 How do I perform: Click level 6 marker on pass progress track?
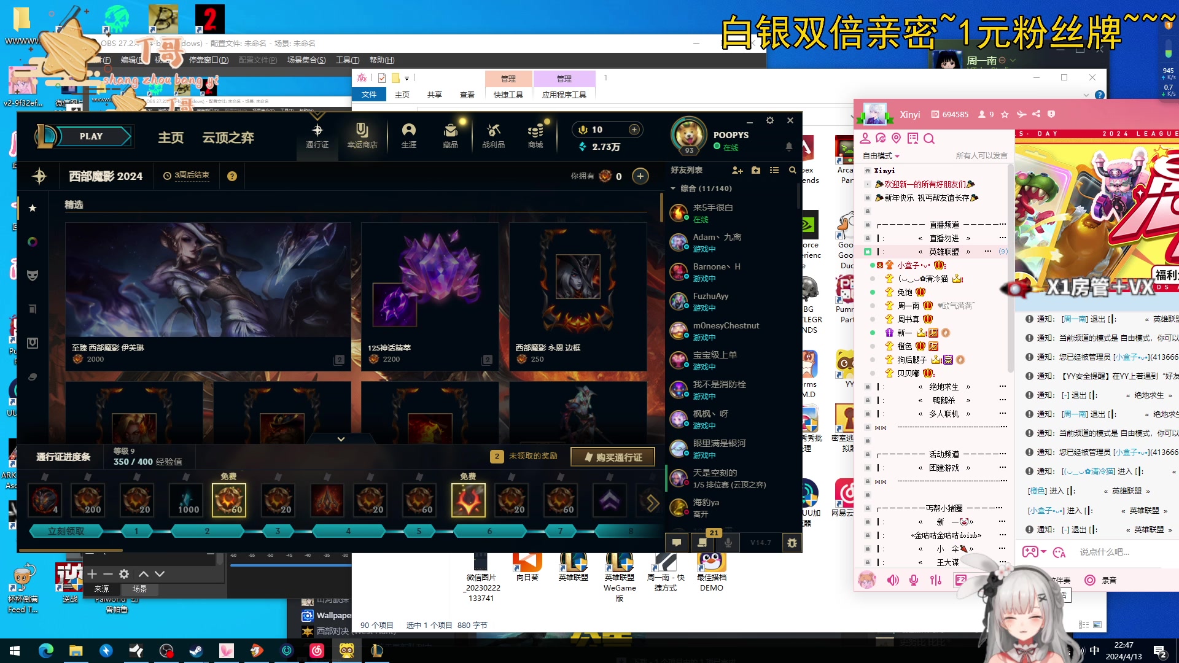[489, 531]
